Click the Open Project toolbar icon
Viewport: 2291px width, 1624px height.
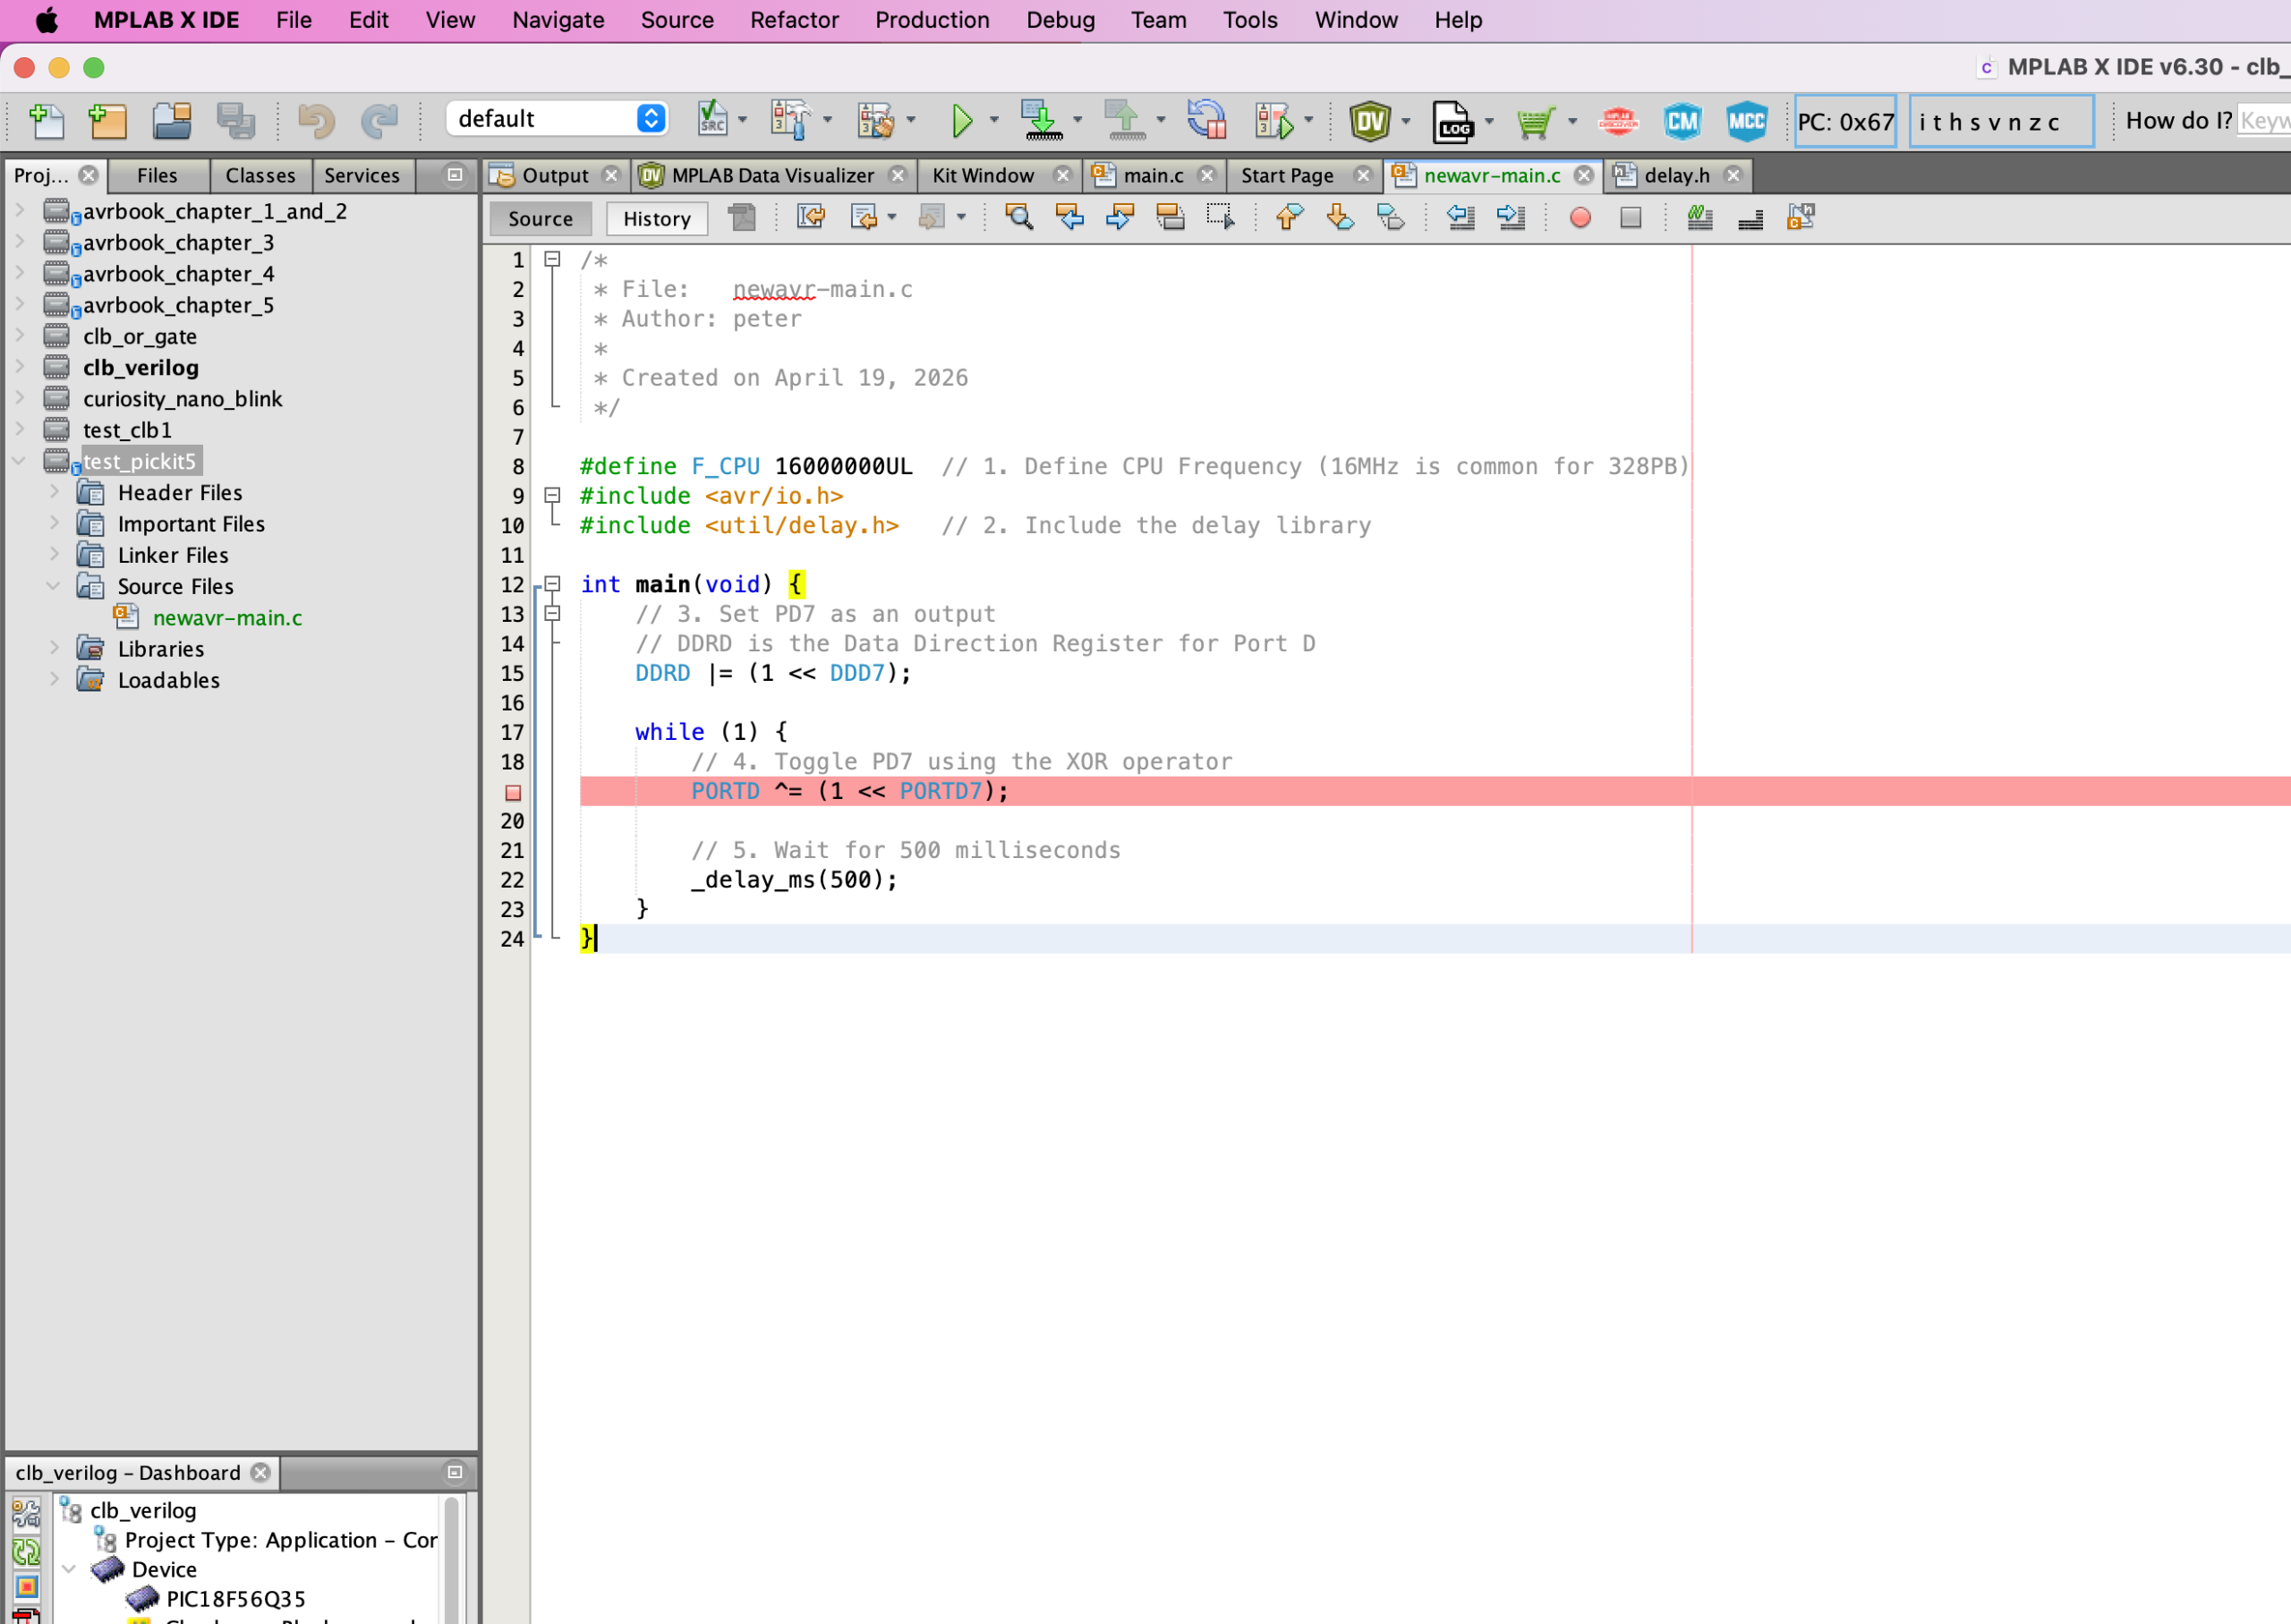click(x=172, y=121)
